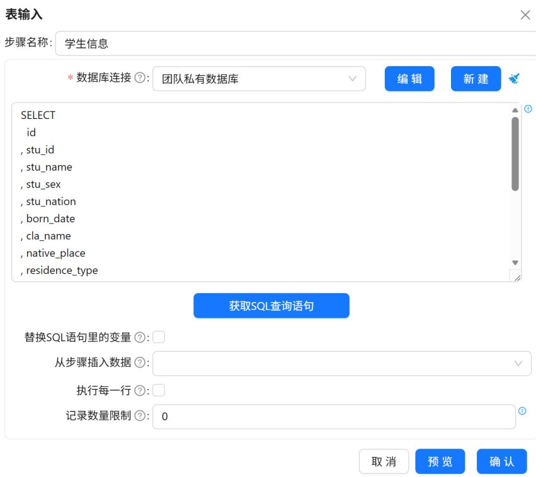Enable 替换SQL语句里的变量 checkbox
The image size is (536, 477).
(159, 337)
